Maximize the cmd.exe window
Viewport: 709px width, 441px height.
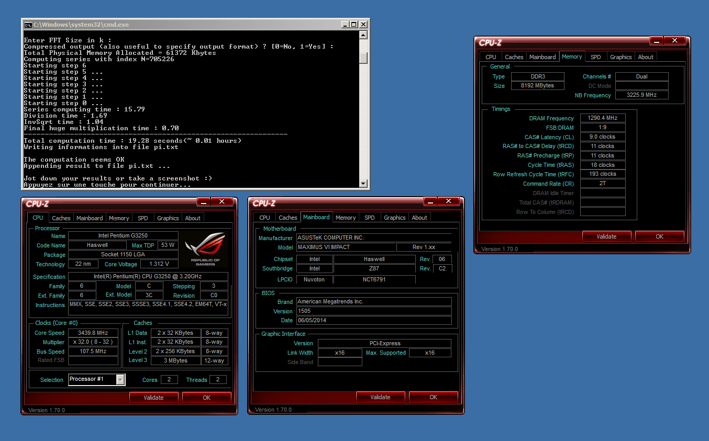coord(353,25)
